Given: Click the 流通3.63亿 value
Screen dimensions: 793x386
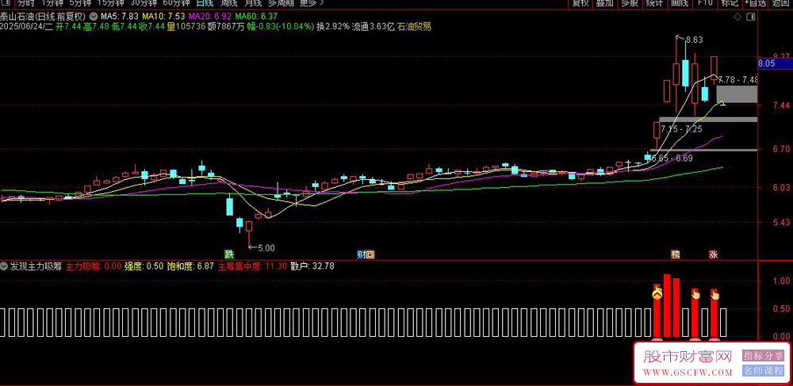Looking at the screenshot, I should click(374, 27).
